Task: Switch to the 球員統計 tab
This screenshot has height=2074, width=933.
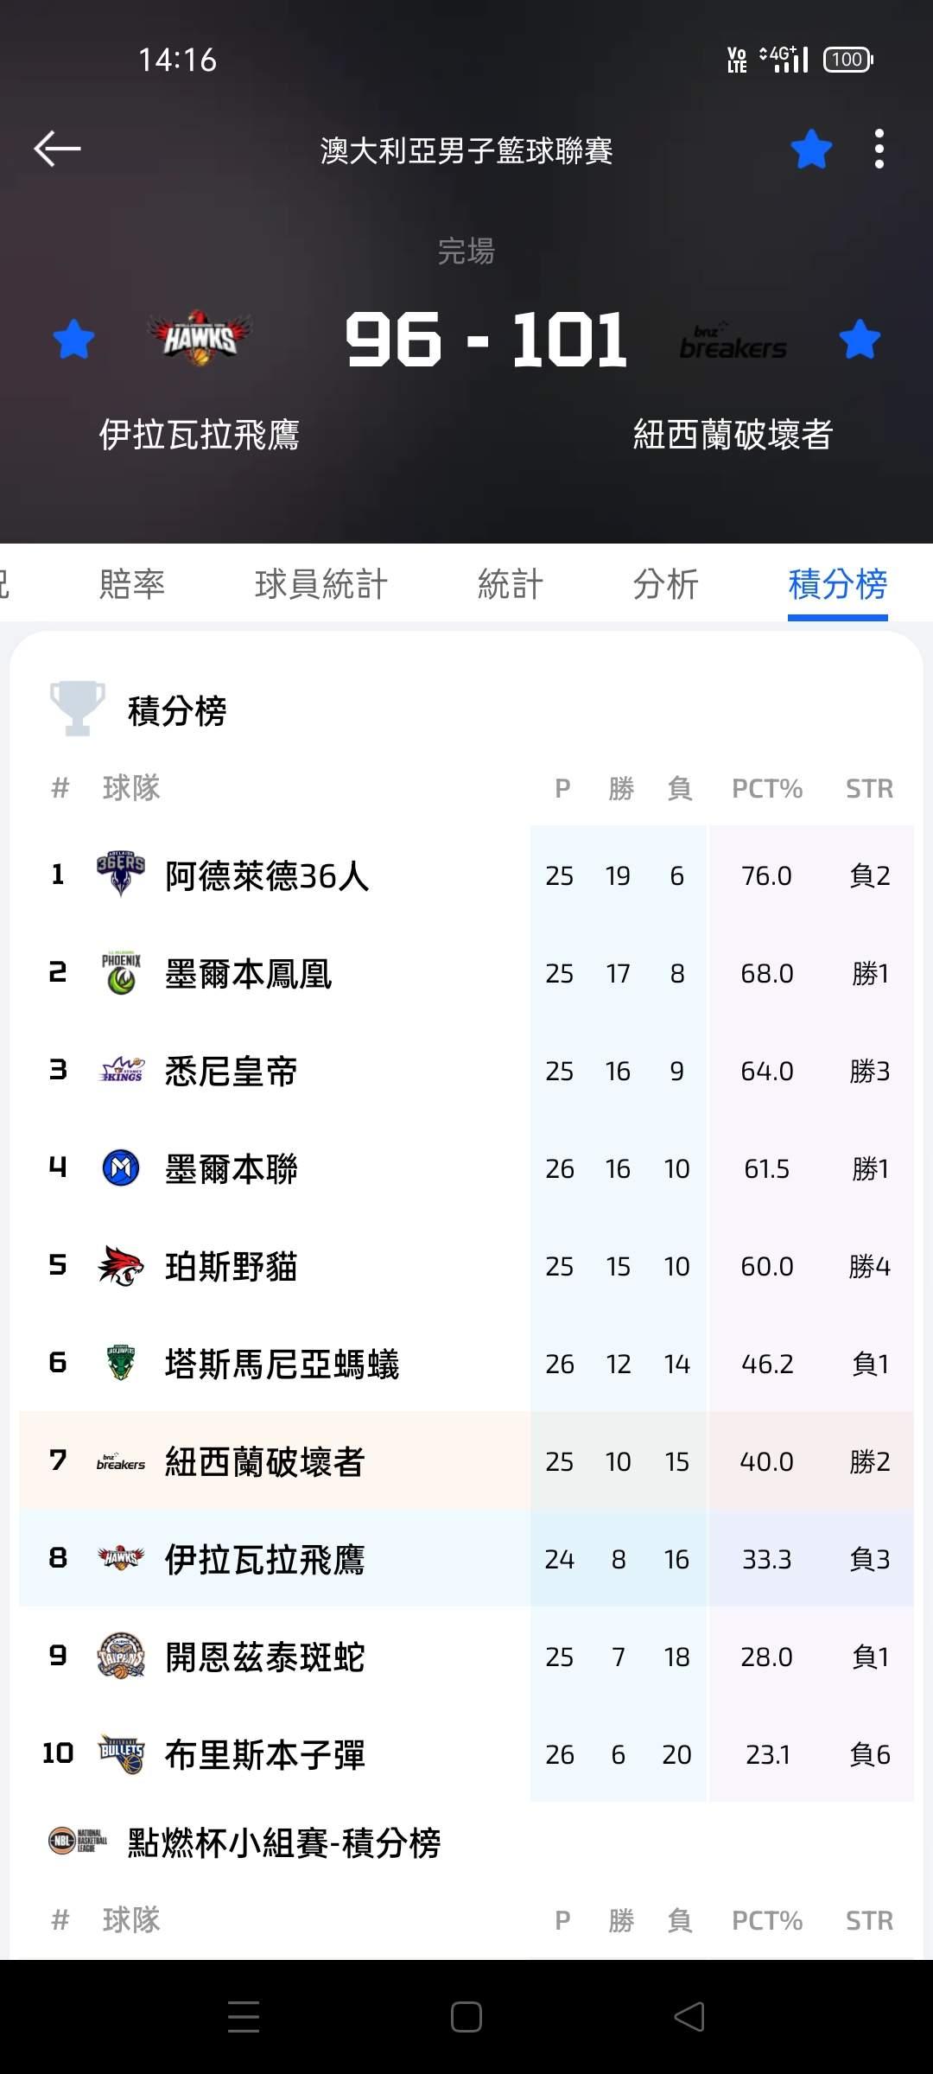Action: click(x=321, y=584)
